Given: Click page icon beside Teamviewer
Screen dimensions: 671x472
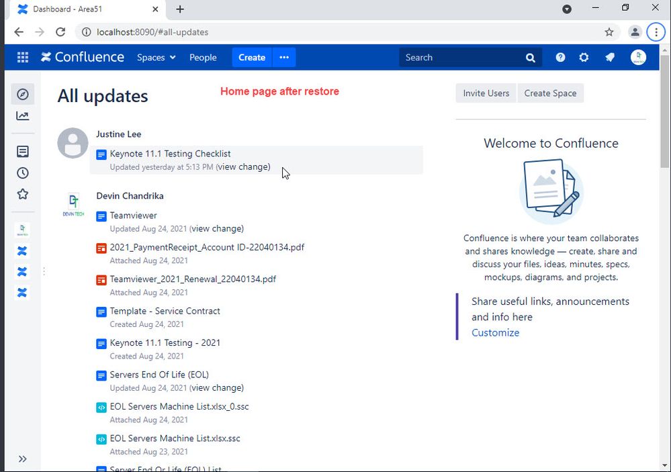Looking at the screenshot, I should coord(101,216).
